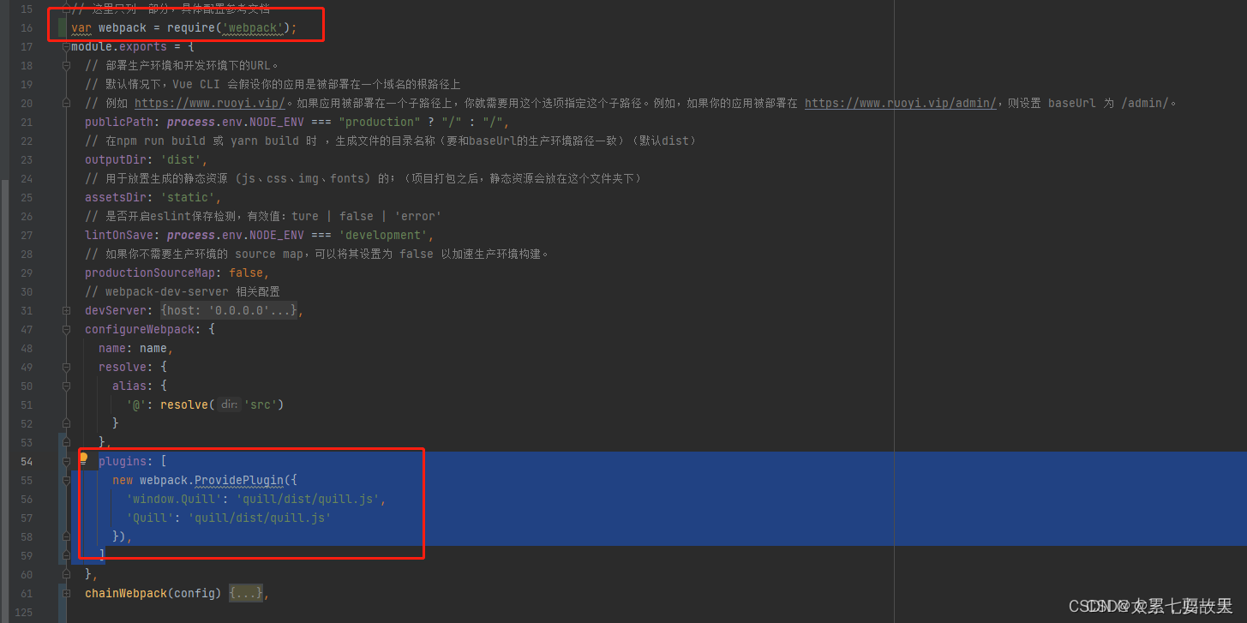Viewport: 1247px width, 623px height.
Task: Open the https://www.ruoyi.vip/admin/ link
Action: tap(900, 103)
